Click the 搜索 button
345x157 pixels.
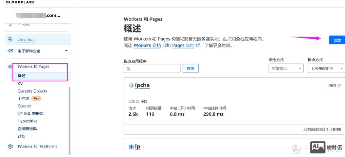(191, 68)
